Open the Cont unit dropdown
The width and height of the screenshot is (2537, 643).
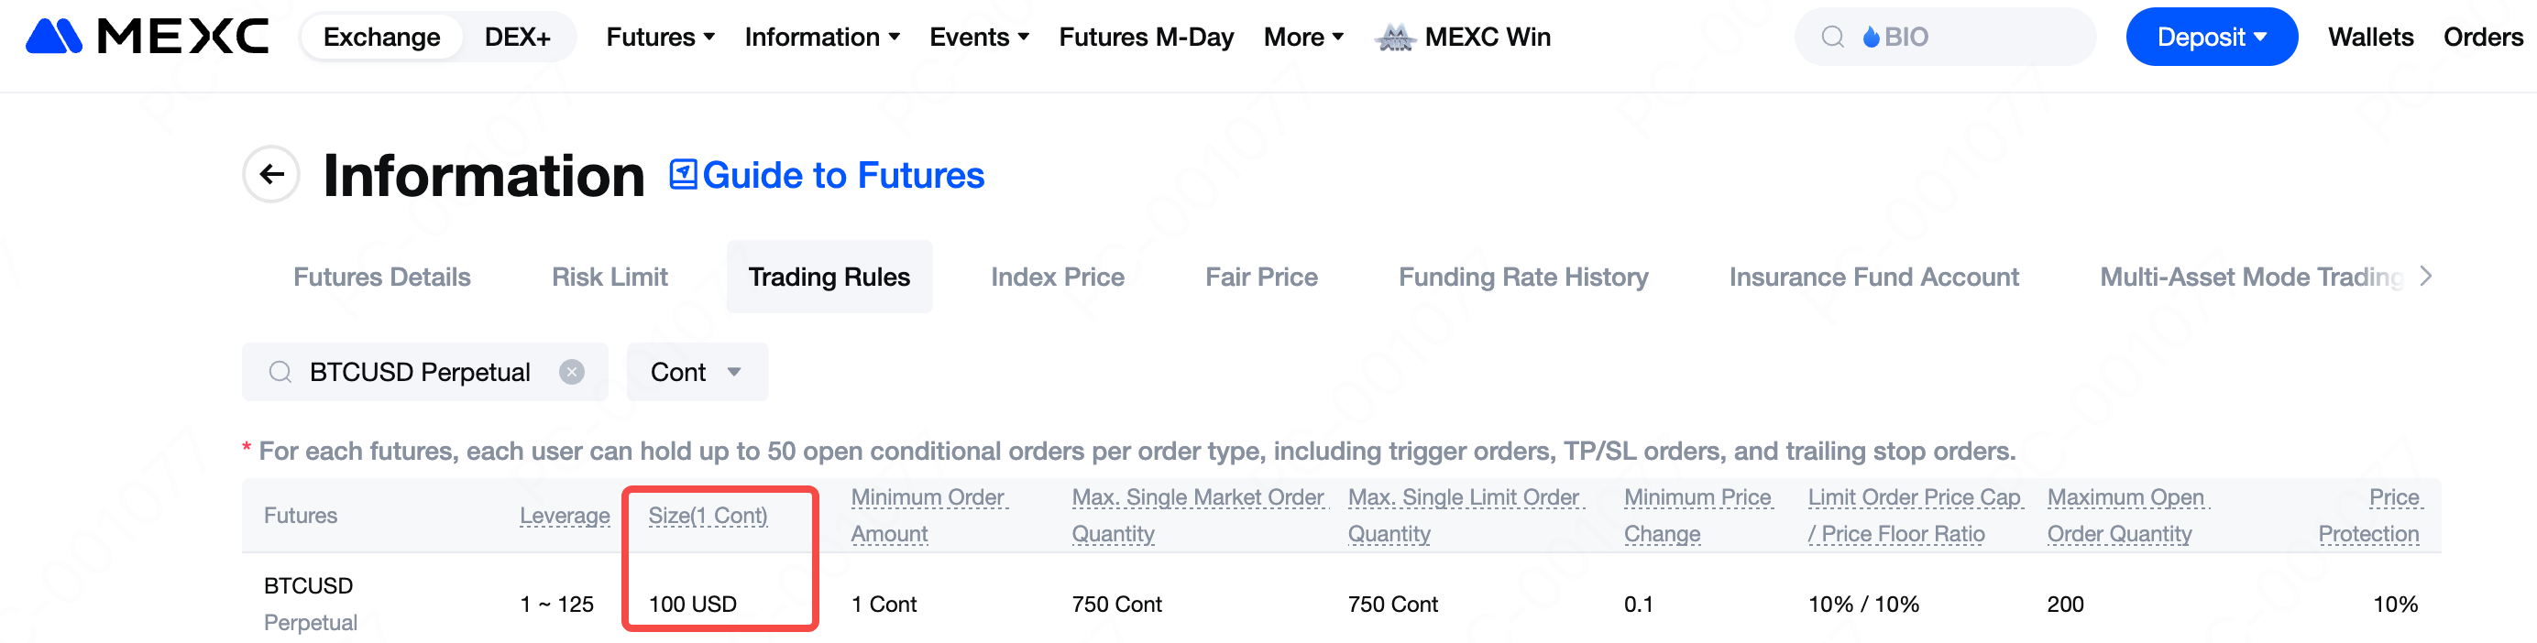697,371
